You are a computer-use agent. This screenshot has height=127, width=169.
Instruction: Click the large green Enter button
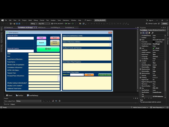click(48, 49)
